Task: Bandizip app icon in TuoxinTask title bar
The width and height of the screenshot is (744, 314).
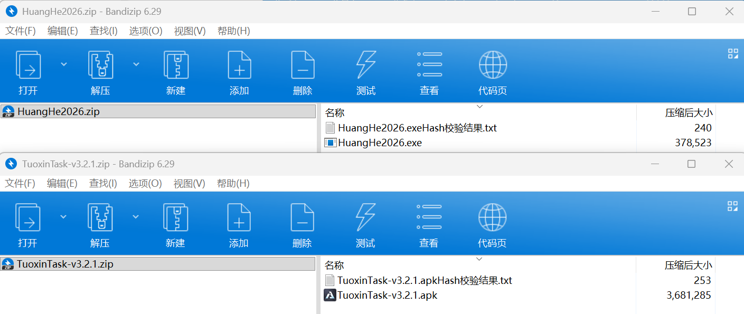Action: click(x=11, y=164)
